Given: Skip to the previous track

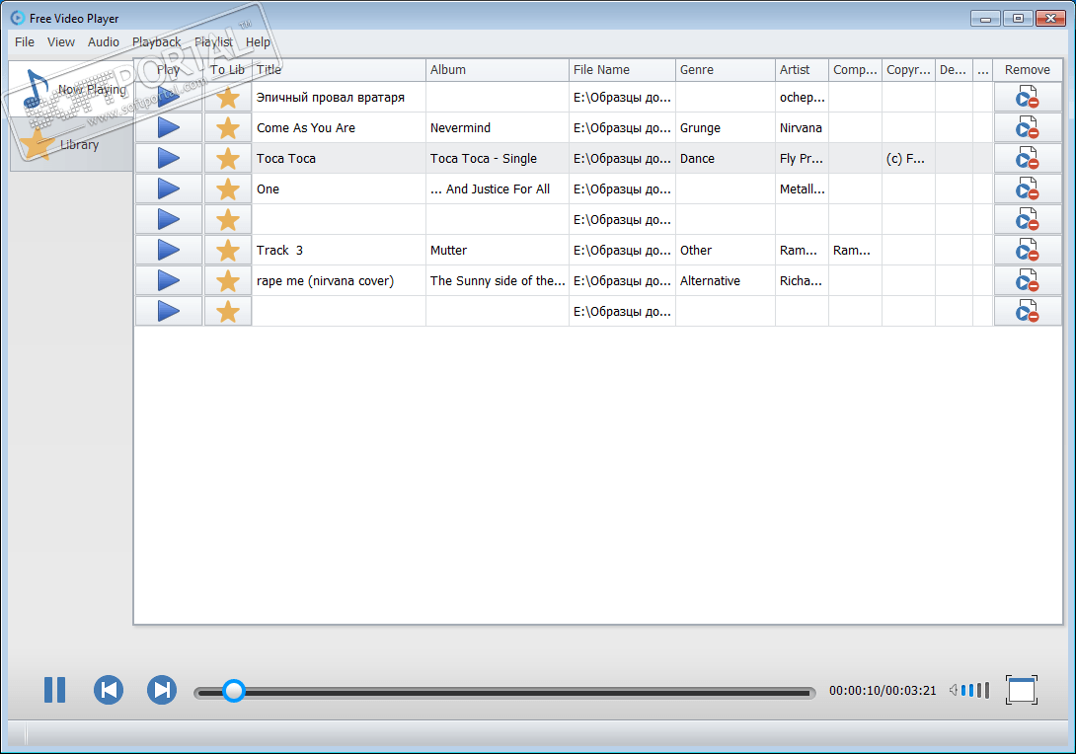Looking at the screenshot, I should pyautogui.click(x=109, y=690).
